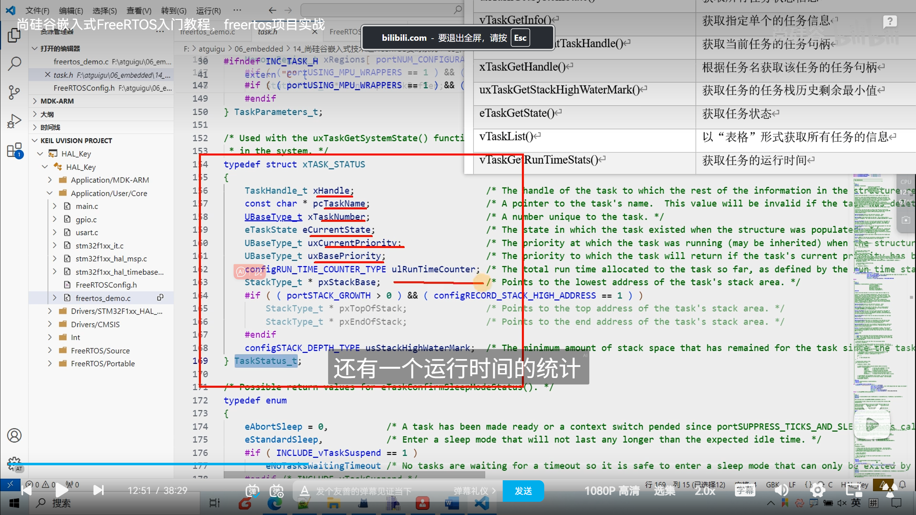Screen dimensions: 916x515
Task: Open the Source Control view icon
Action: coord(14,92)
